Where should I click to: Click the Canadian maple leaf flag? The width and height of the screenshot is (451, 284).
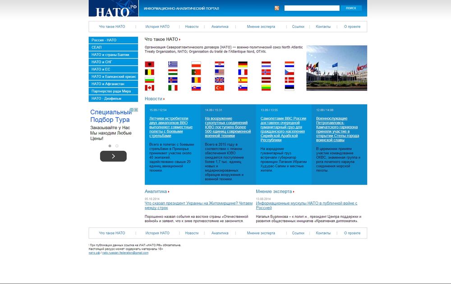[x=149, y=88]
